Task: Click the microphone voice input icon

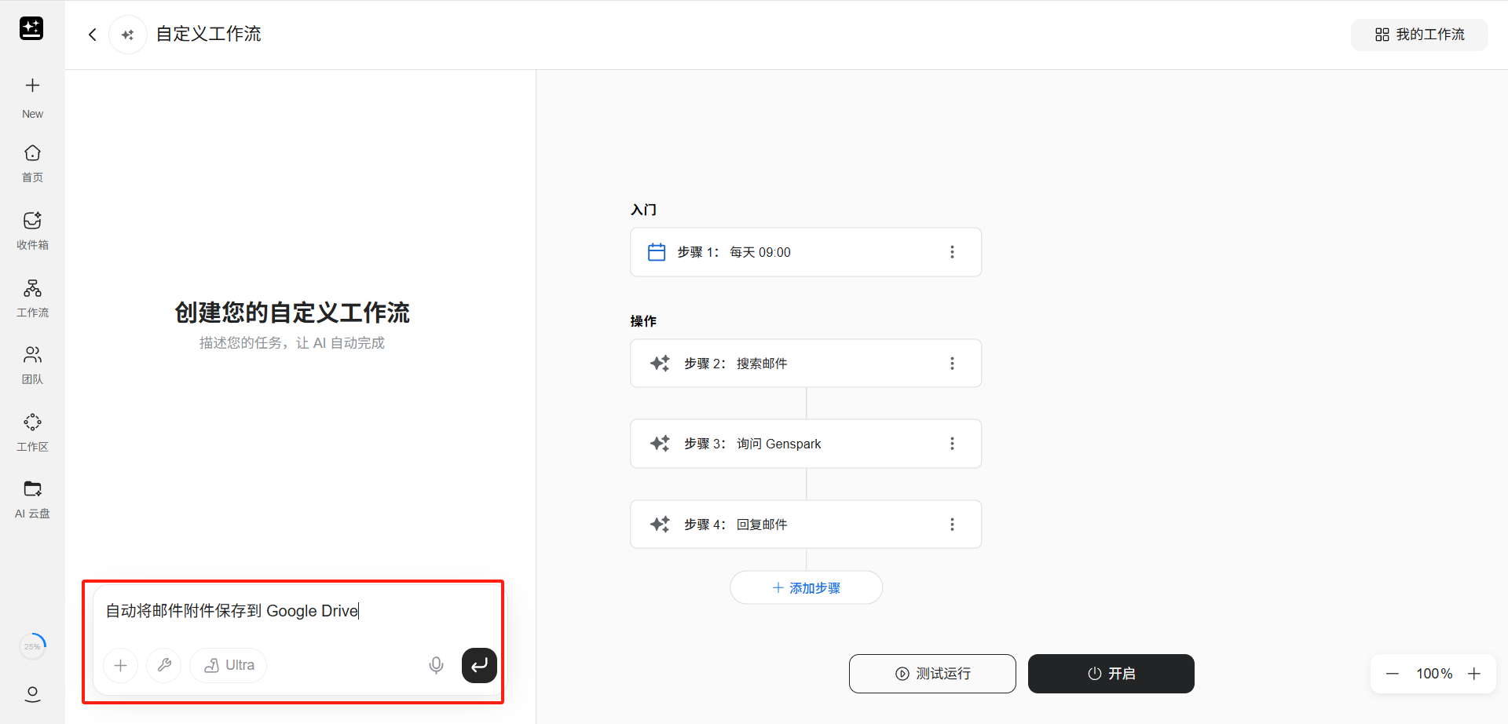Action: tap(436, 666)
